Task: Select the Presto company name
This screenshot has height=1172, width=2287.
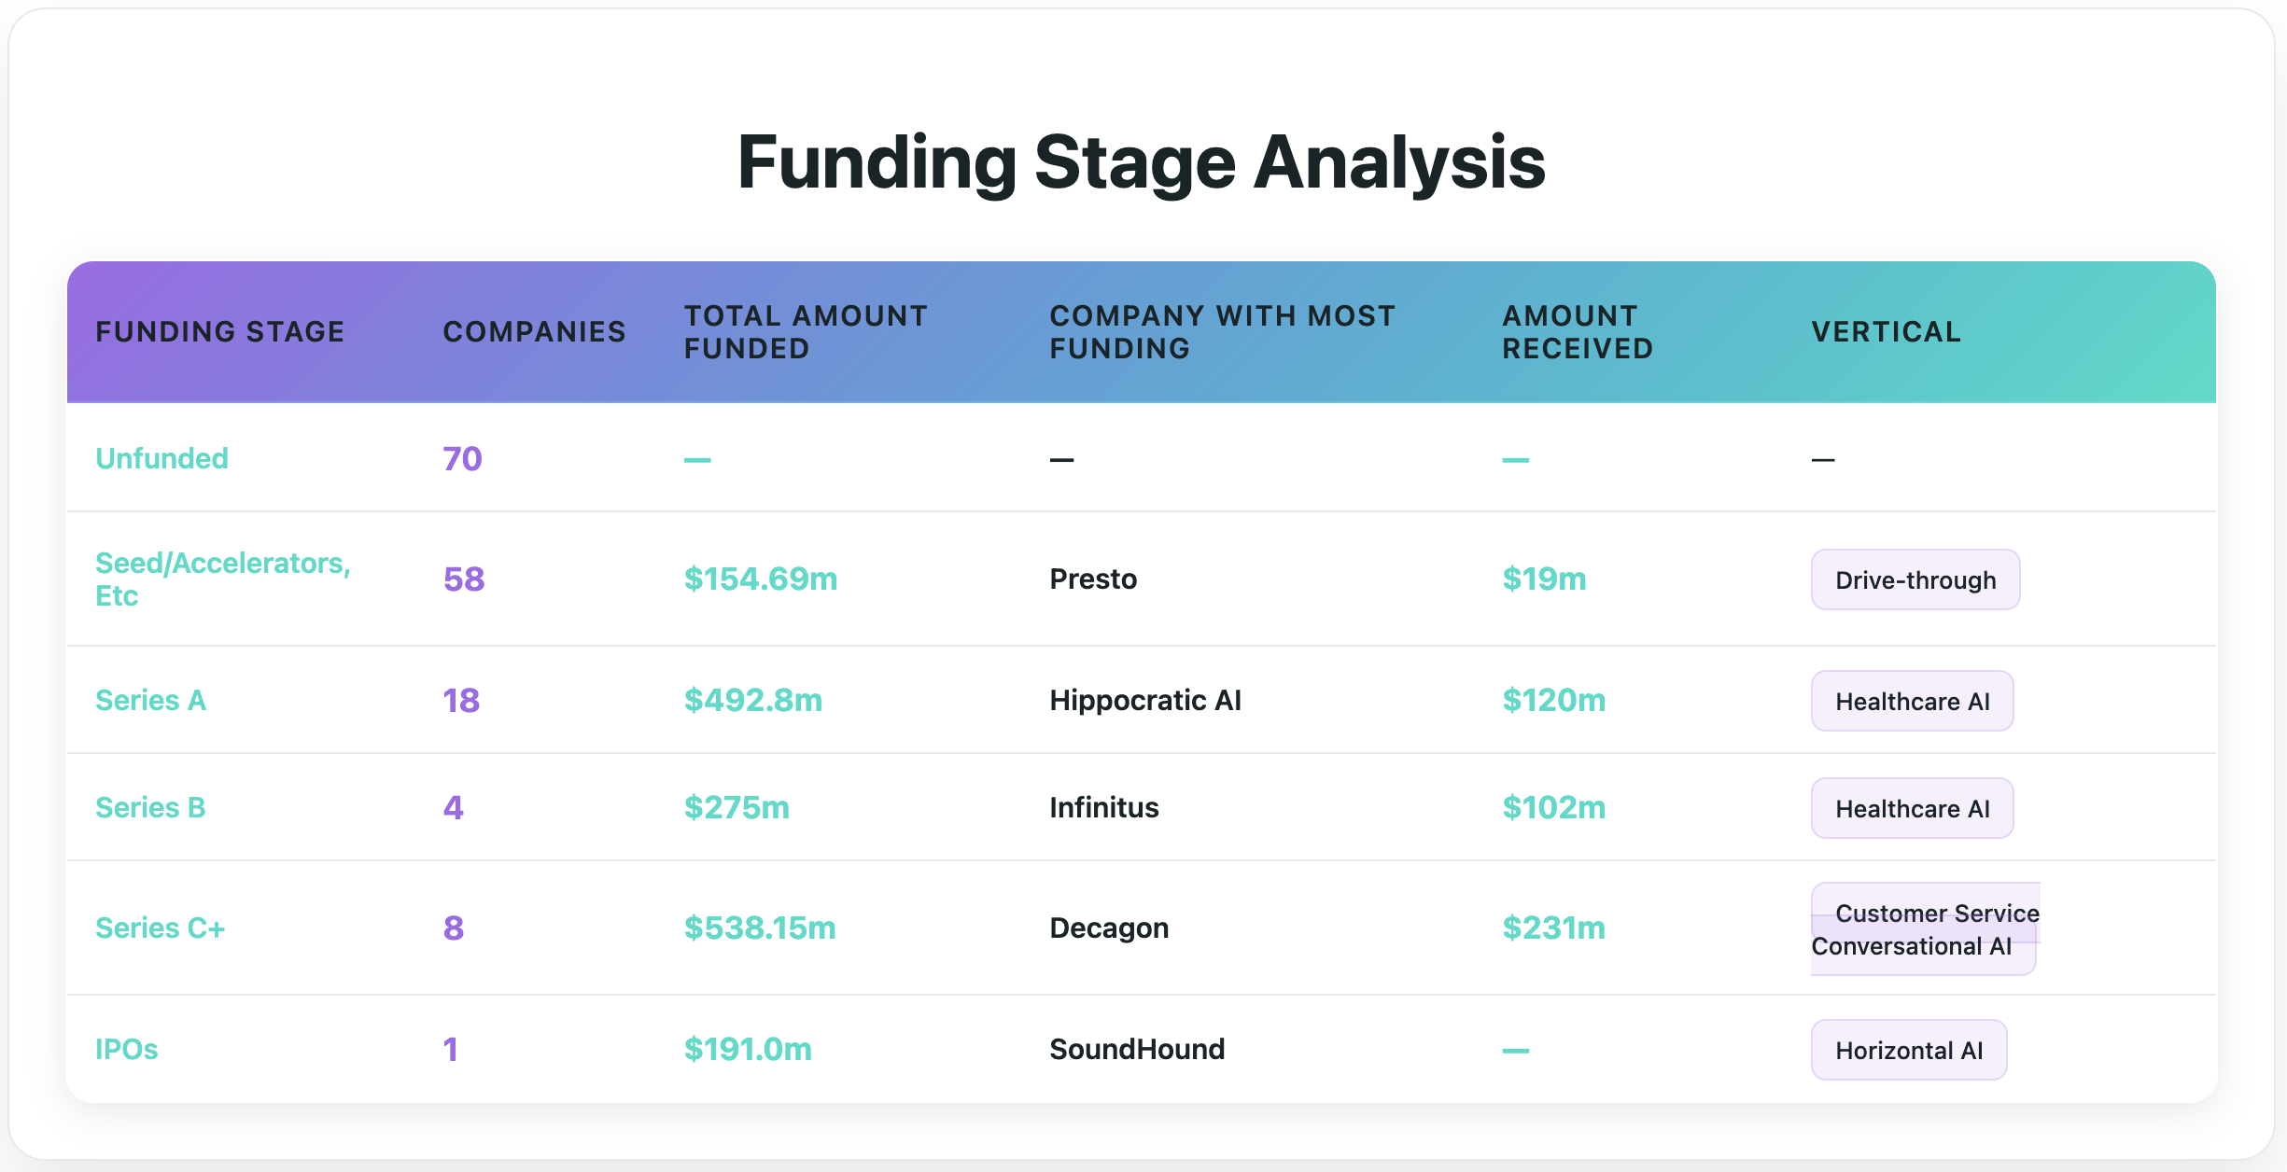Action: tap(1093, 579)
